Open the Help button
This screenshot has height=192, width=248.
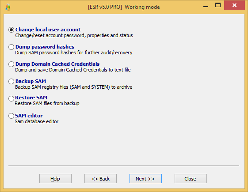55,179
